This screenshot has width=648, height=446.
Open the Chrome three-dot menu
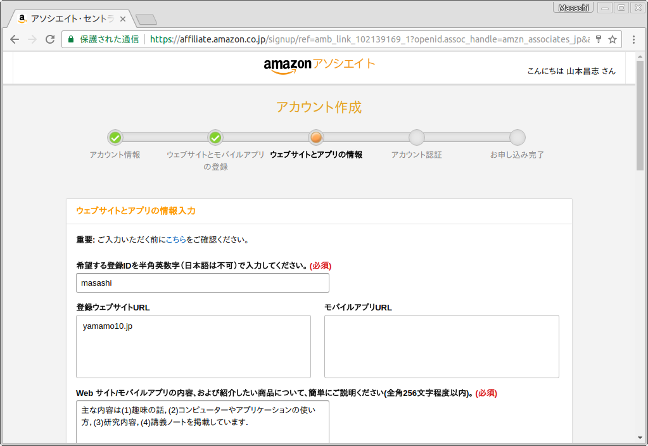(633, 39)
